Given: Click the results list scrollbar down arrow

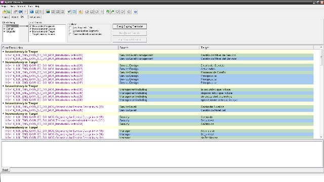Looking at the screenshot, I should (x=321, y=137).
